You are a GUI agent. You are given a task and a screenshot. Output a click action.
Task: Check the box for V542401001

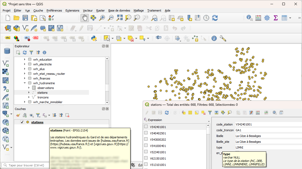(x=146, y=126)
